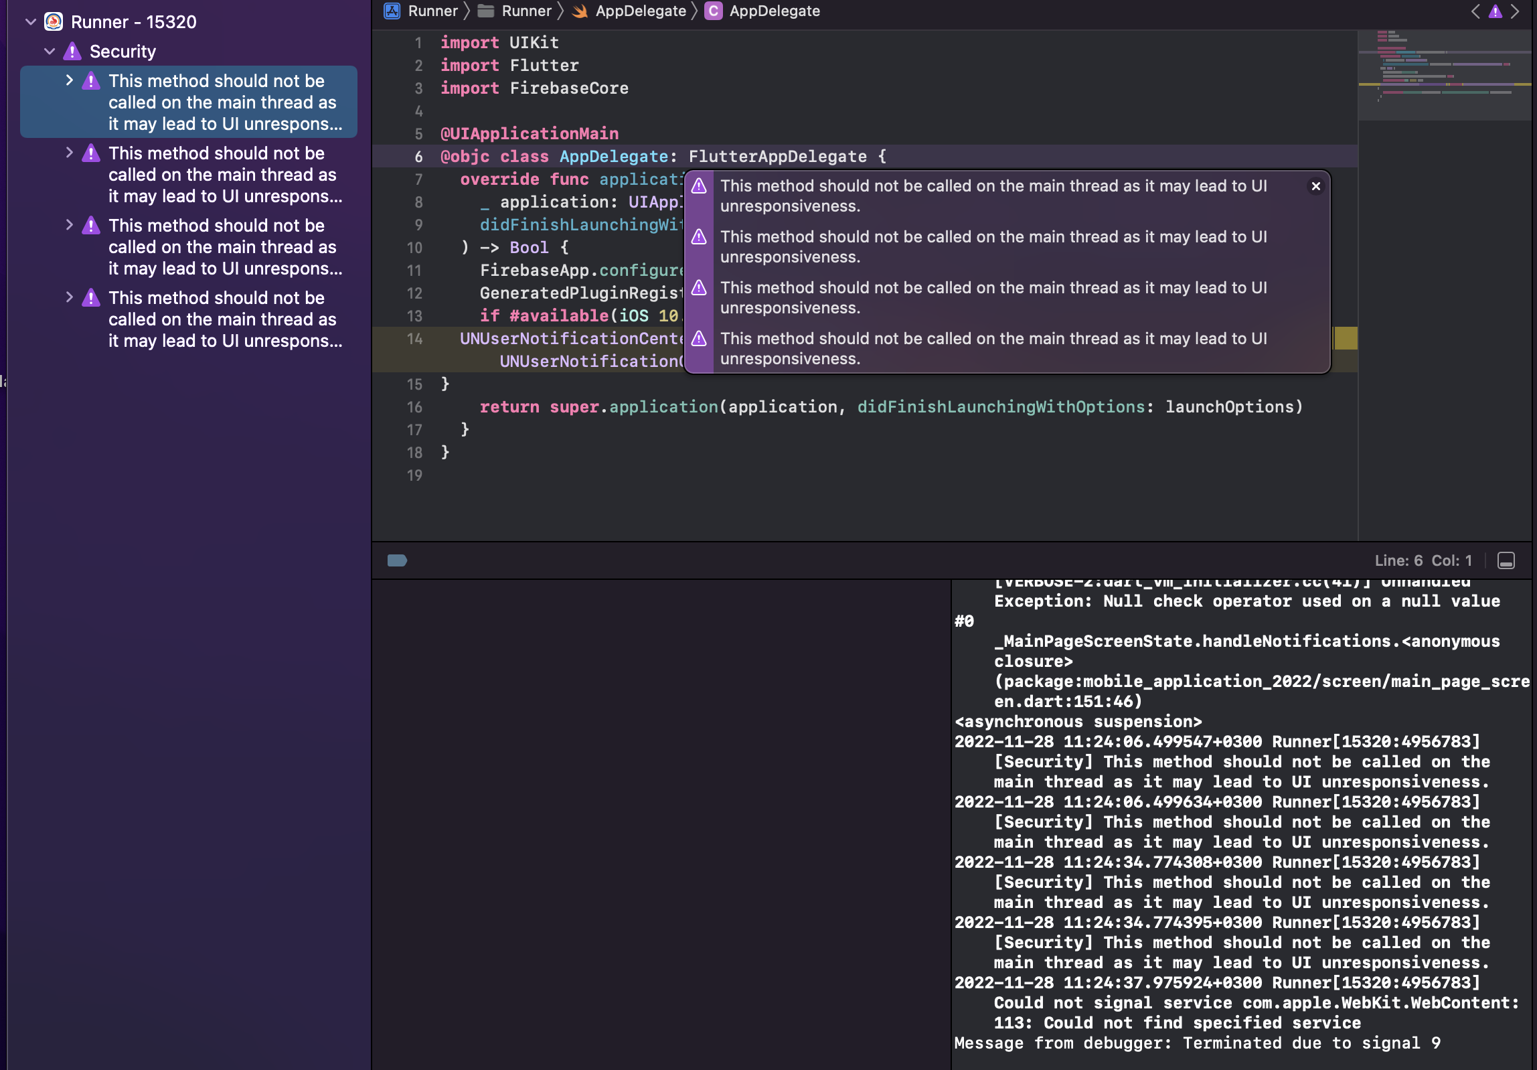Click the yellow warning marker in the scroll gutter

tap(1346, 338)
